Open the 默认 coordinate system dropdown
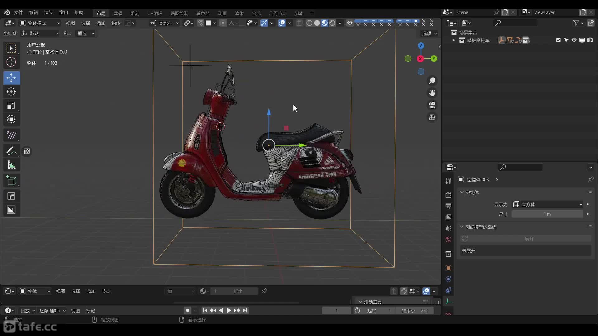This screenshot has width=598, height=336. (x=40, y=33)
